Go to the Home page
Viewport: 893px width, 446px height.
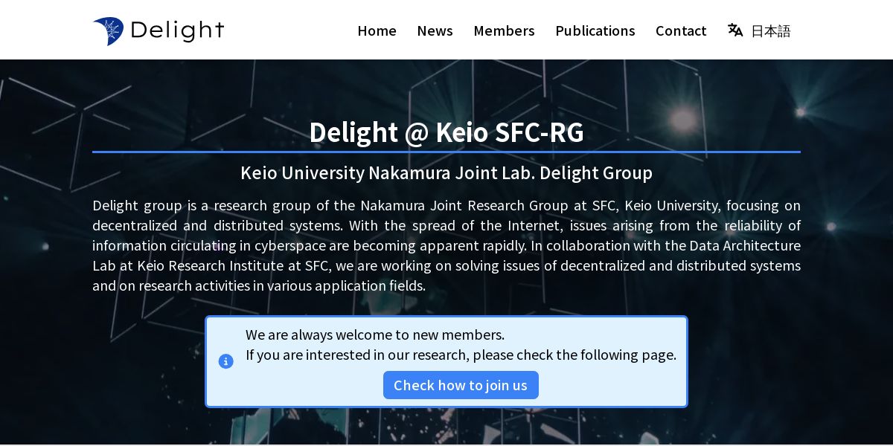[377, 30]
